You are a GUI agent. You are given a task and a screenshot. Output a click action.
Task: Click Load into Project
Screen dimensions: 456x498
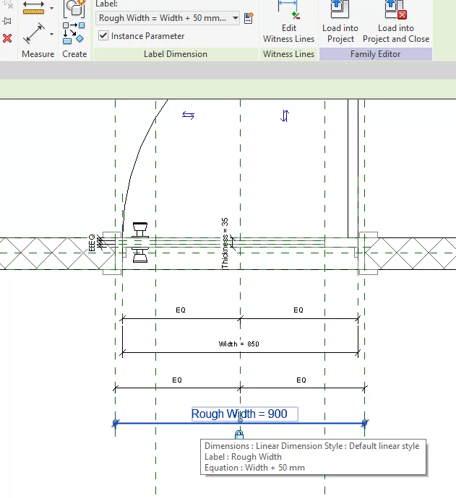tap(340, 22)
